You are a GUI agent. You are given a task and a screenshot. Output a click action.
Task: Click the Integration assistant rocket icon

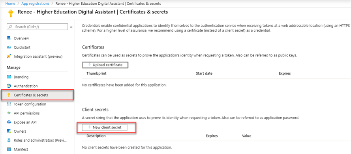coord(9,56)
